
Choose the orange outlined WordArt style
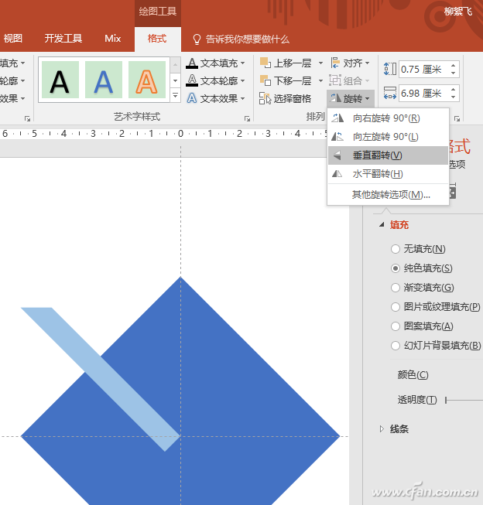click(x=147, y=80)
